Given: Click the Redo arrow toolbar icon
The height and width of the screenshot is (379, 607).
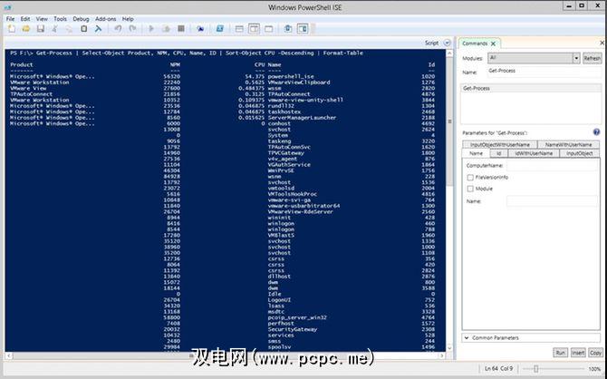Looking at the screenshot, I should coord(132,29).
